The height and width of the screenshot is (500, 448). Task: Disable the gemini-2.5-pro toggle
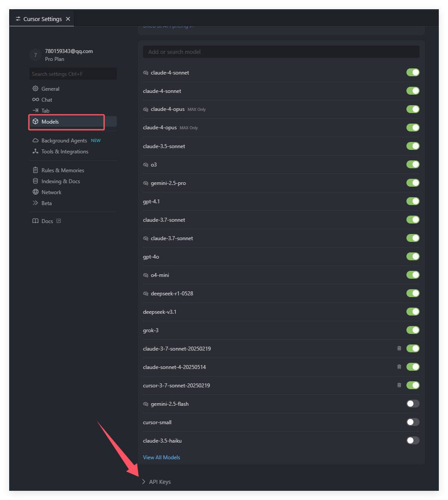[413, 183]
